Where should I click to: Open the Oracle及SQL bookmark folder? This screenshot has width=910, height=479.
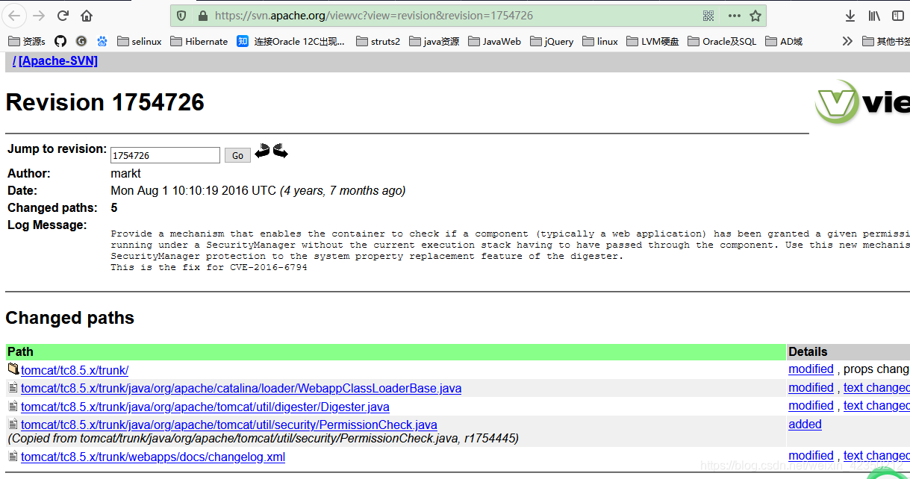(x=722, y=41)
